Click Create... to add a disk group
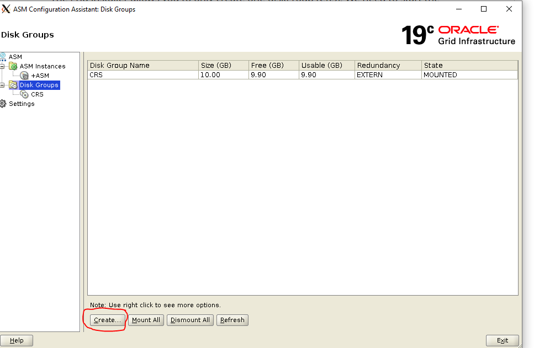This screenshot has width=534, height=348. (107, 320)
